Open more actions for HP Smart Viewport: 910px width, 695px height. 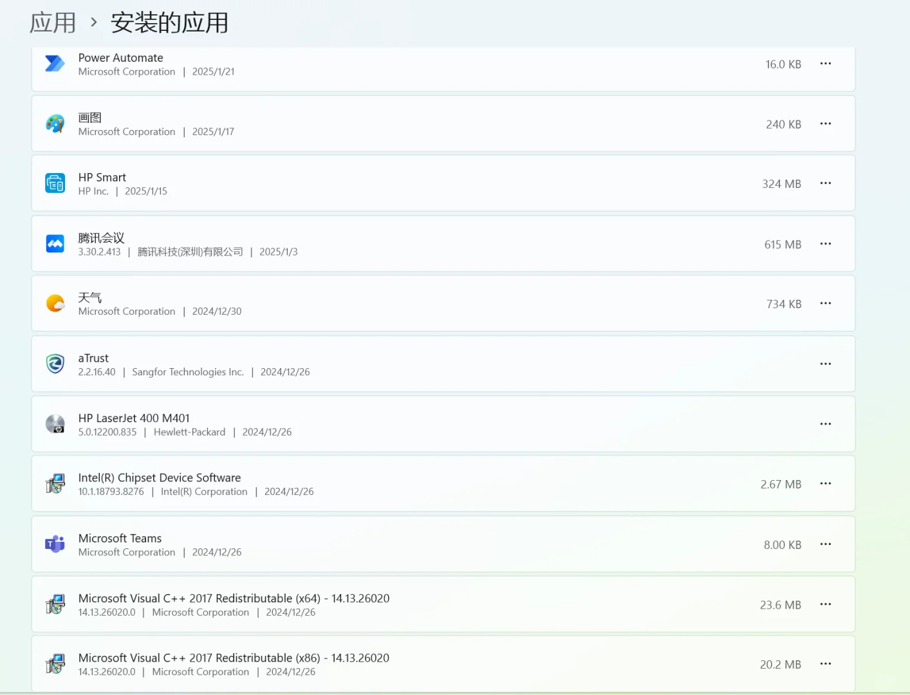click(825, 183)
